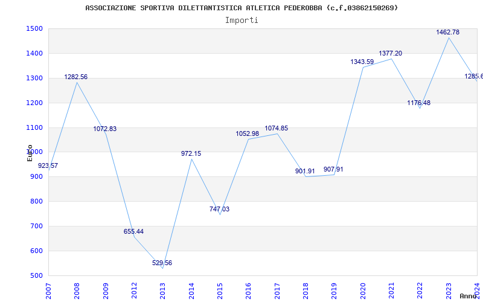Image resolution: width=483 pixels, height=302 pixels.
Task: Click the 1074.85 data label
Action: tap(277, 128)
